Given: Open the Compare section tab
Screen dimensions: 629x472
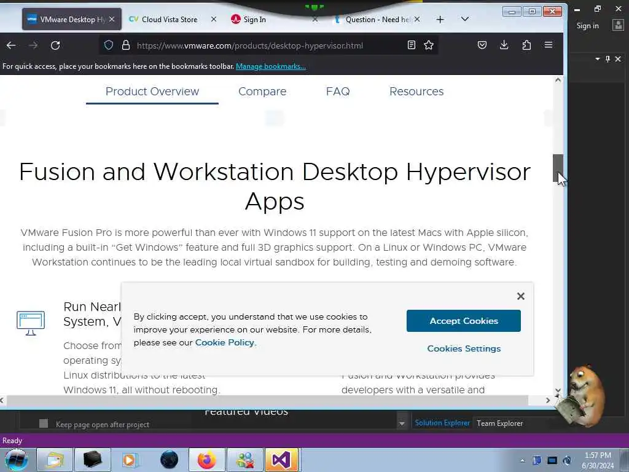Looking at the screenshot, I should [x=262, y=92].
